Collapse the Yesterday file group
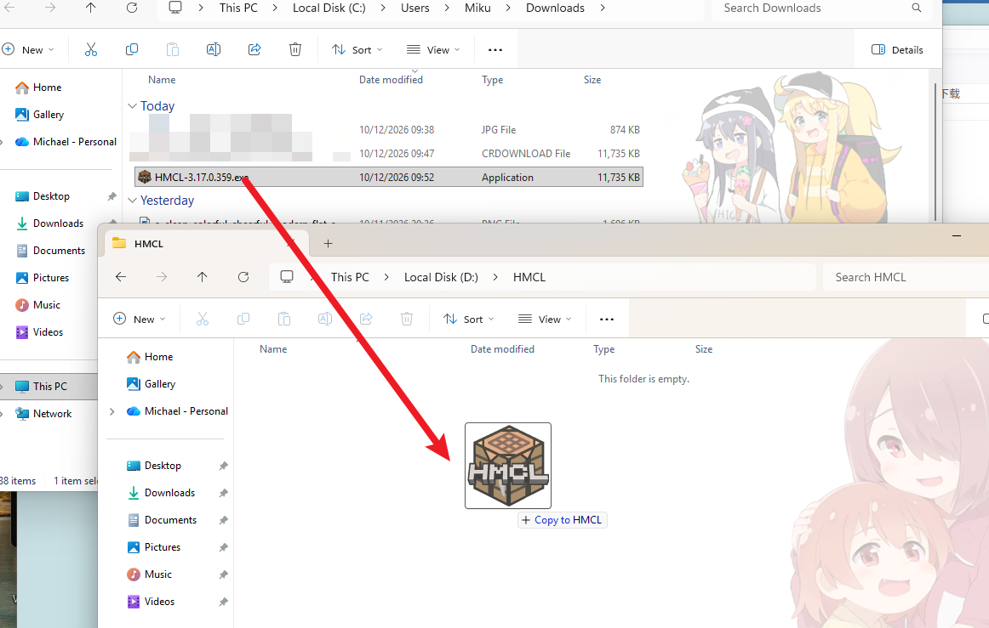The image size is (989, 628). [x=132, y=201]
